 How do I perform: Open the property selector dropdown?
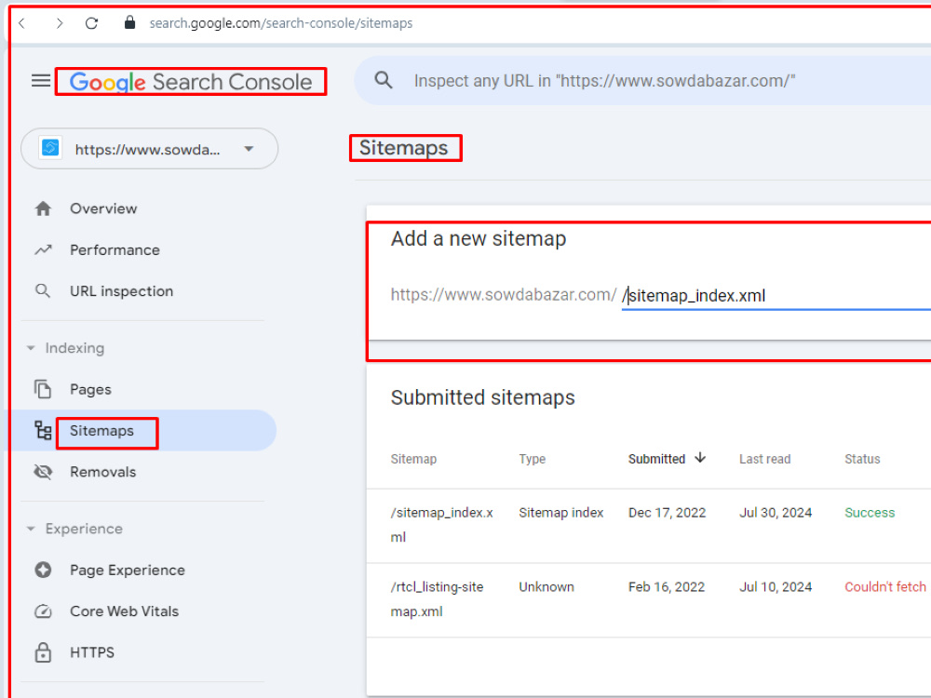pos(149,148)
